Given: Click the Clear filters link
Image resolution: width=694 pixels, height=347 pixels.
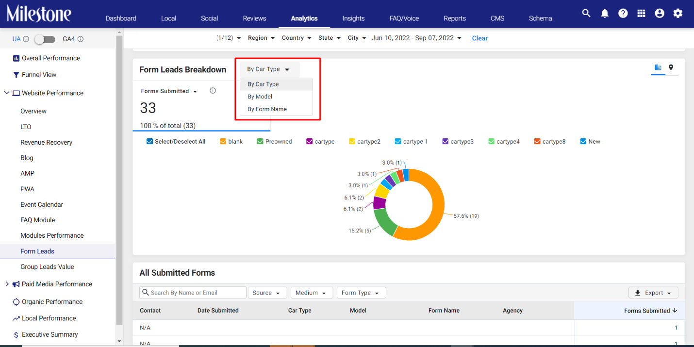Looking at the screenshot, I should 479,38.
